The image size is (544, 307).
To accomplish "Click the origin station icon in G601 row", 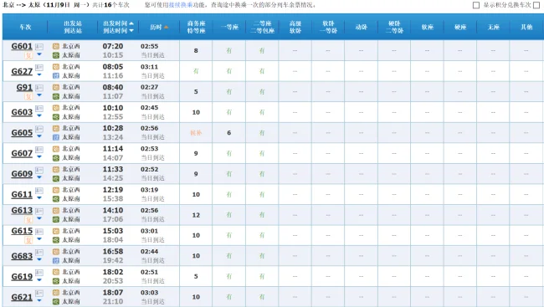I will [56, 46].
